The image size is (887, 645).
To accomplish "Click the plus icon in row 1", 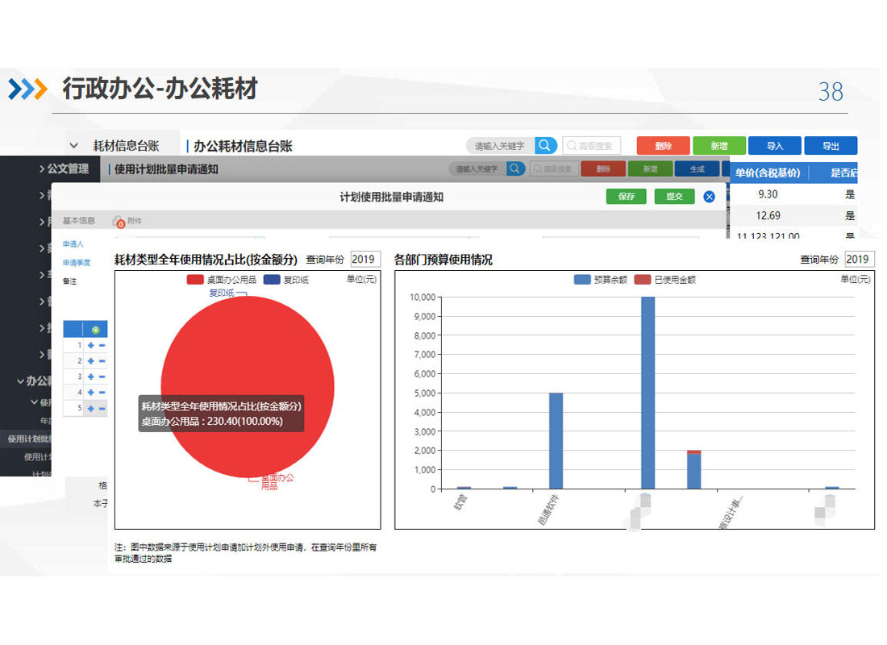I will 90,345.
